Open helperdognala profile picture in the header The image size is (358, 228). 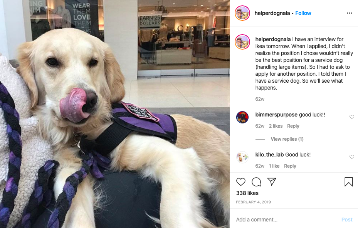tap(242, 13)
